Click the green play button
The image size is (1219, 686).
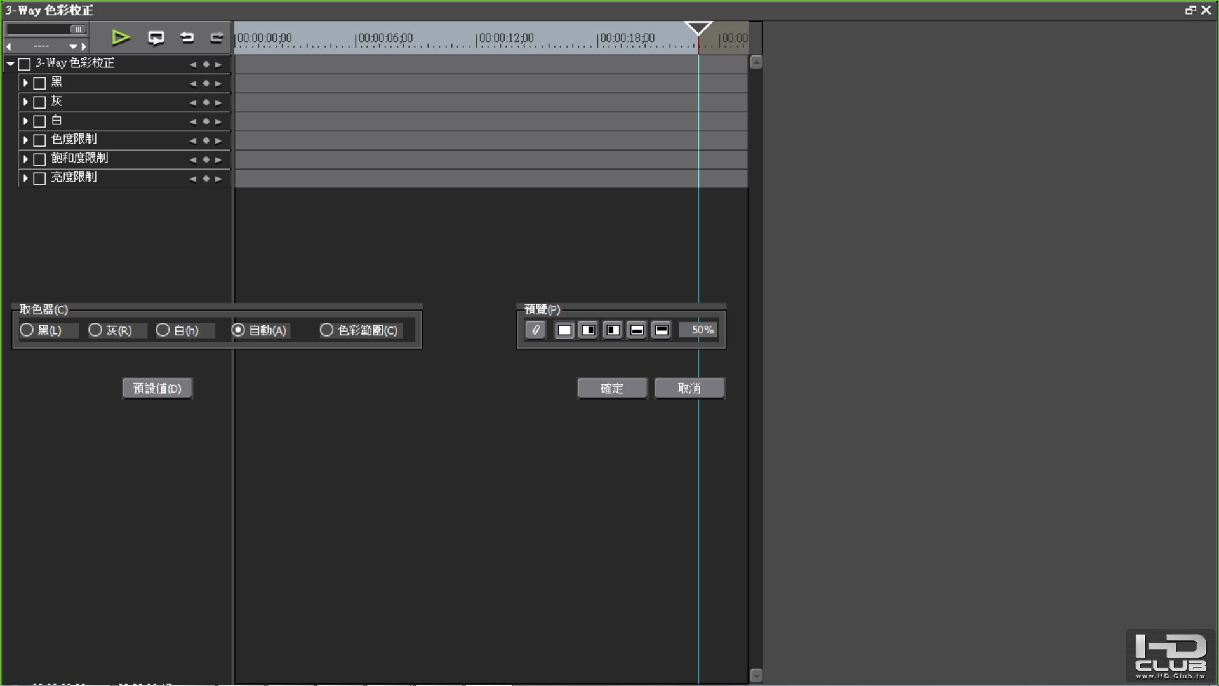[121, 38]
